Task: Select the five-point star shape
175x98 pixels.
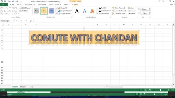Action: coord(16,14)
